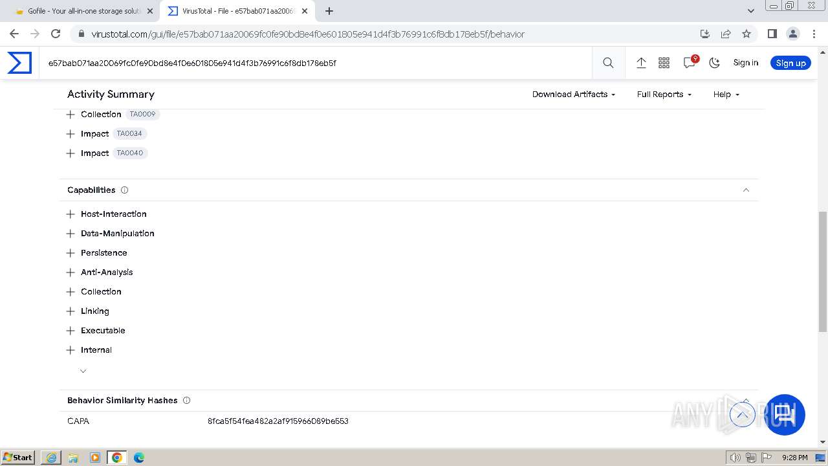Show Capabilities info tooltip icon
The width and height of the screenshot is (828, 466).
[124, 190]
